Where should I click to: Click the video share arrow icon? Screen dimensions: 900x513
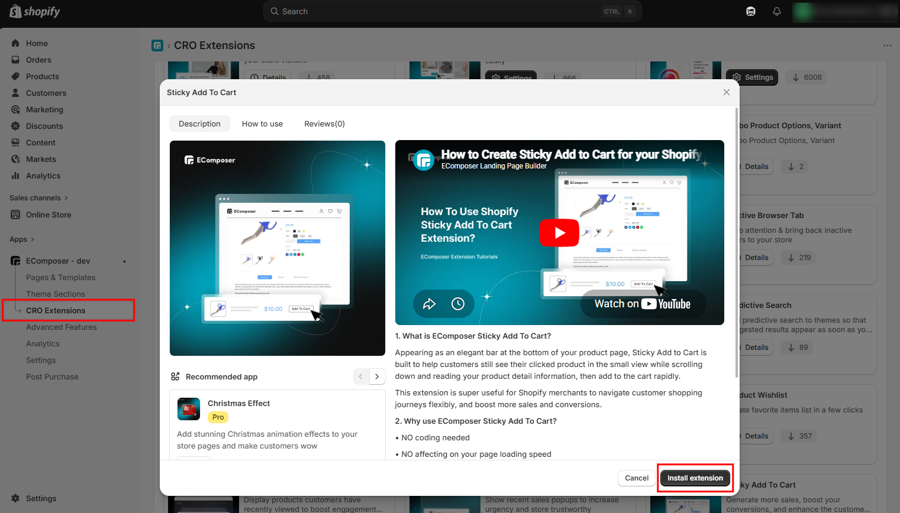pyautogui.click(x=429, y=304)
